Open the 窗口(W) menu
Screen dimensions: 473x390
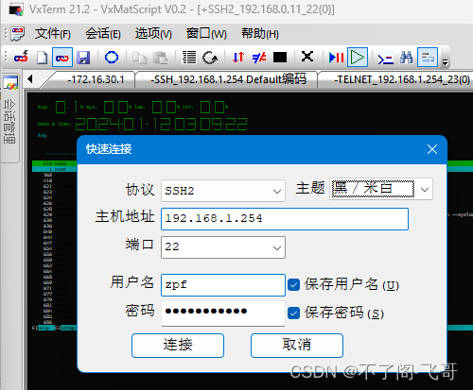click(x=206, y=33)
